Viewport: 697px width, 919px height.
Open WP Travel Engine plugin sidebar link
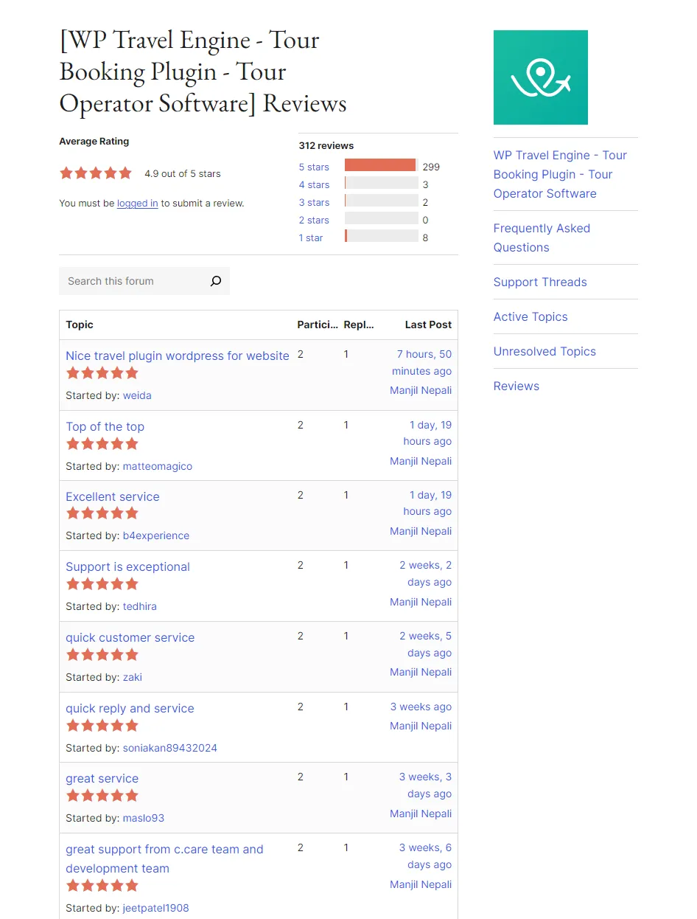pyautogui.click(x=560, y=174)
